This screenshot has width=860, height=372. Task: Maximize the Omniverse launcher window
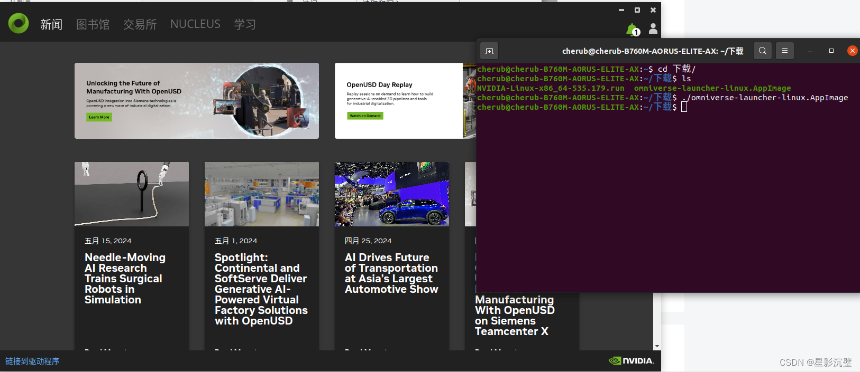click(637, 10)
